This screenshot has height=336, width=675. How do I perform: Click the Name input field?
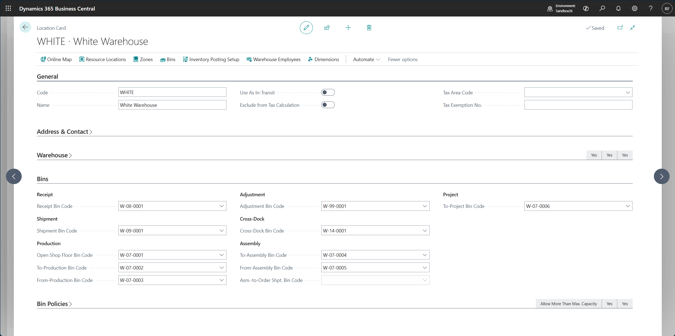tap(172, 105)
